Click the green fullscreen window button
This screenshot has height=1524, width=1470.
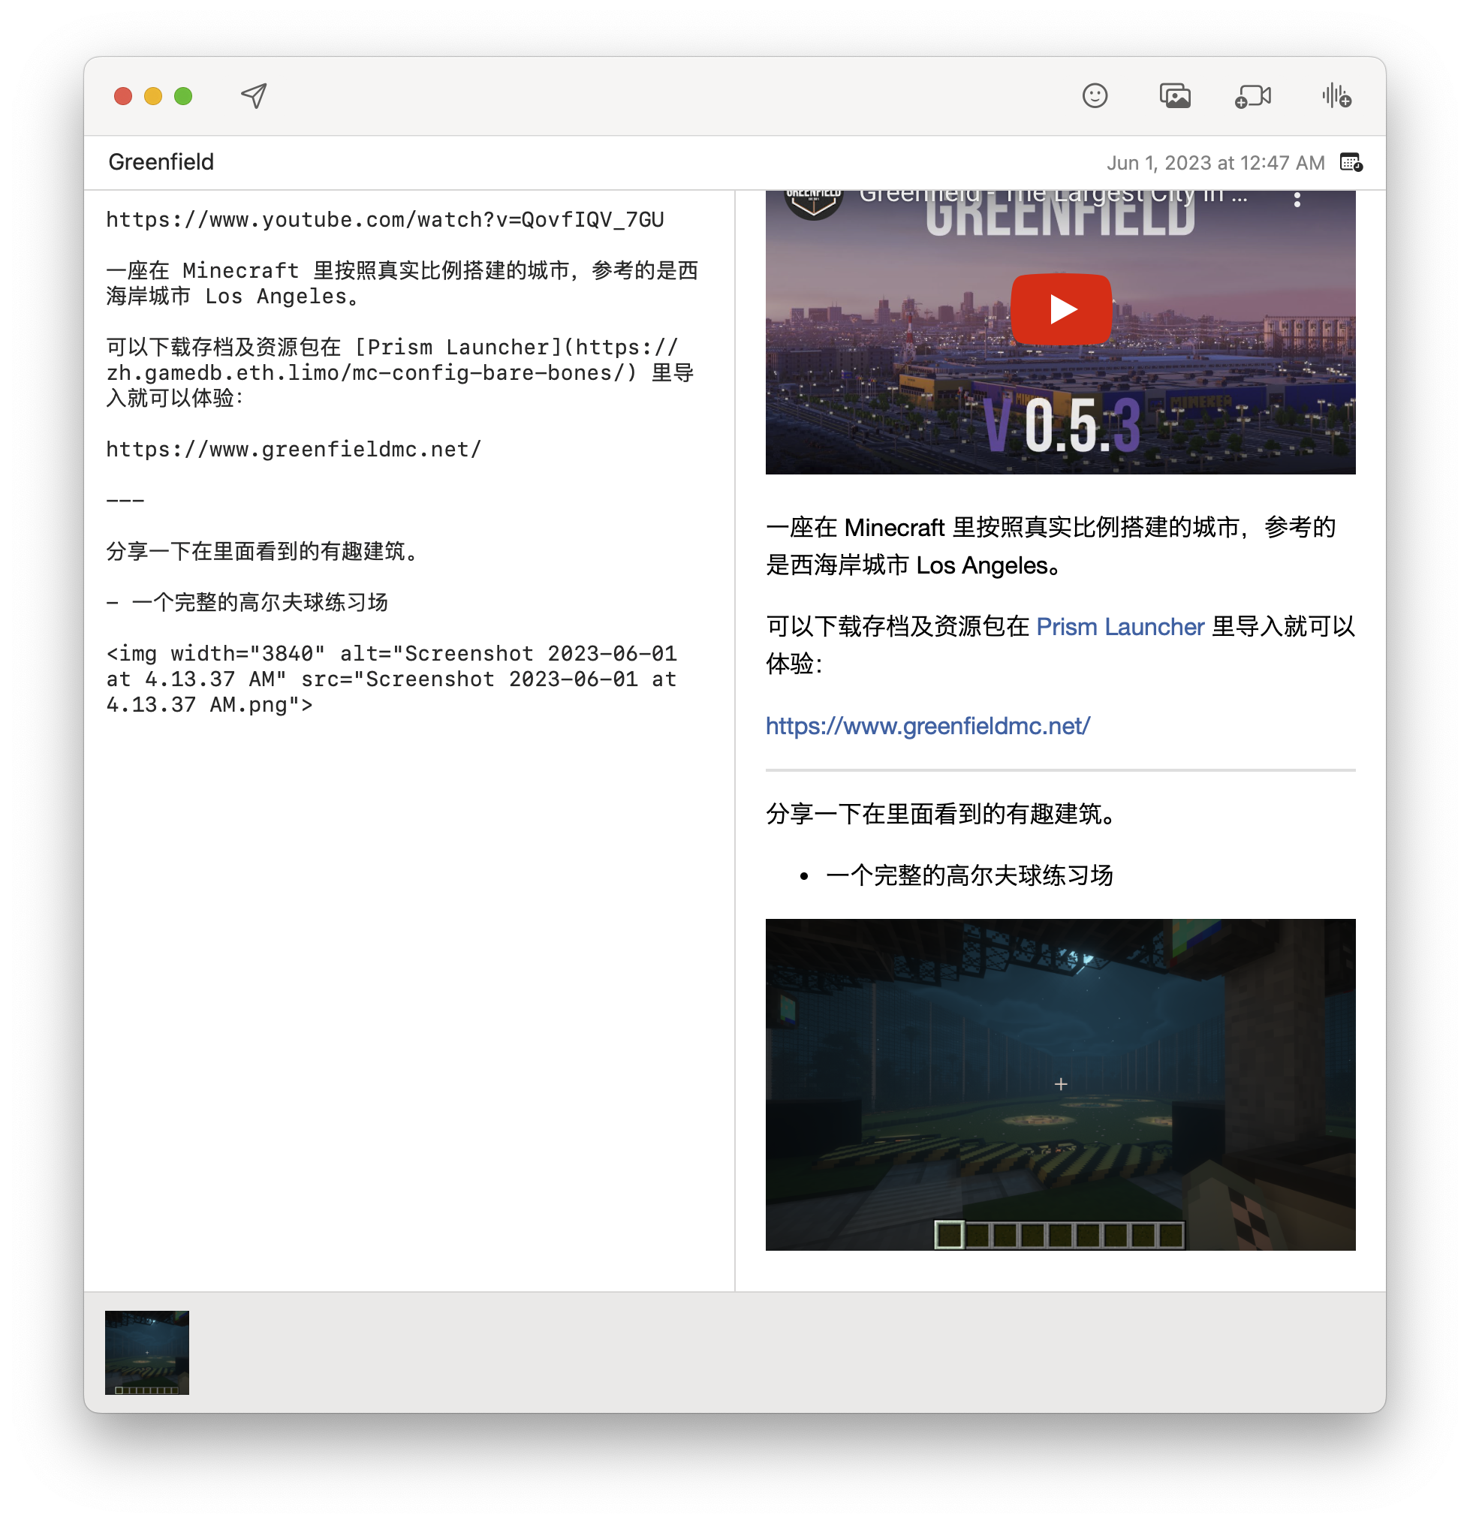coord(183,95)
